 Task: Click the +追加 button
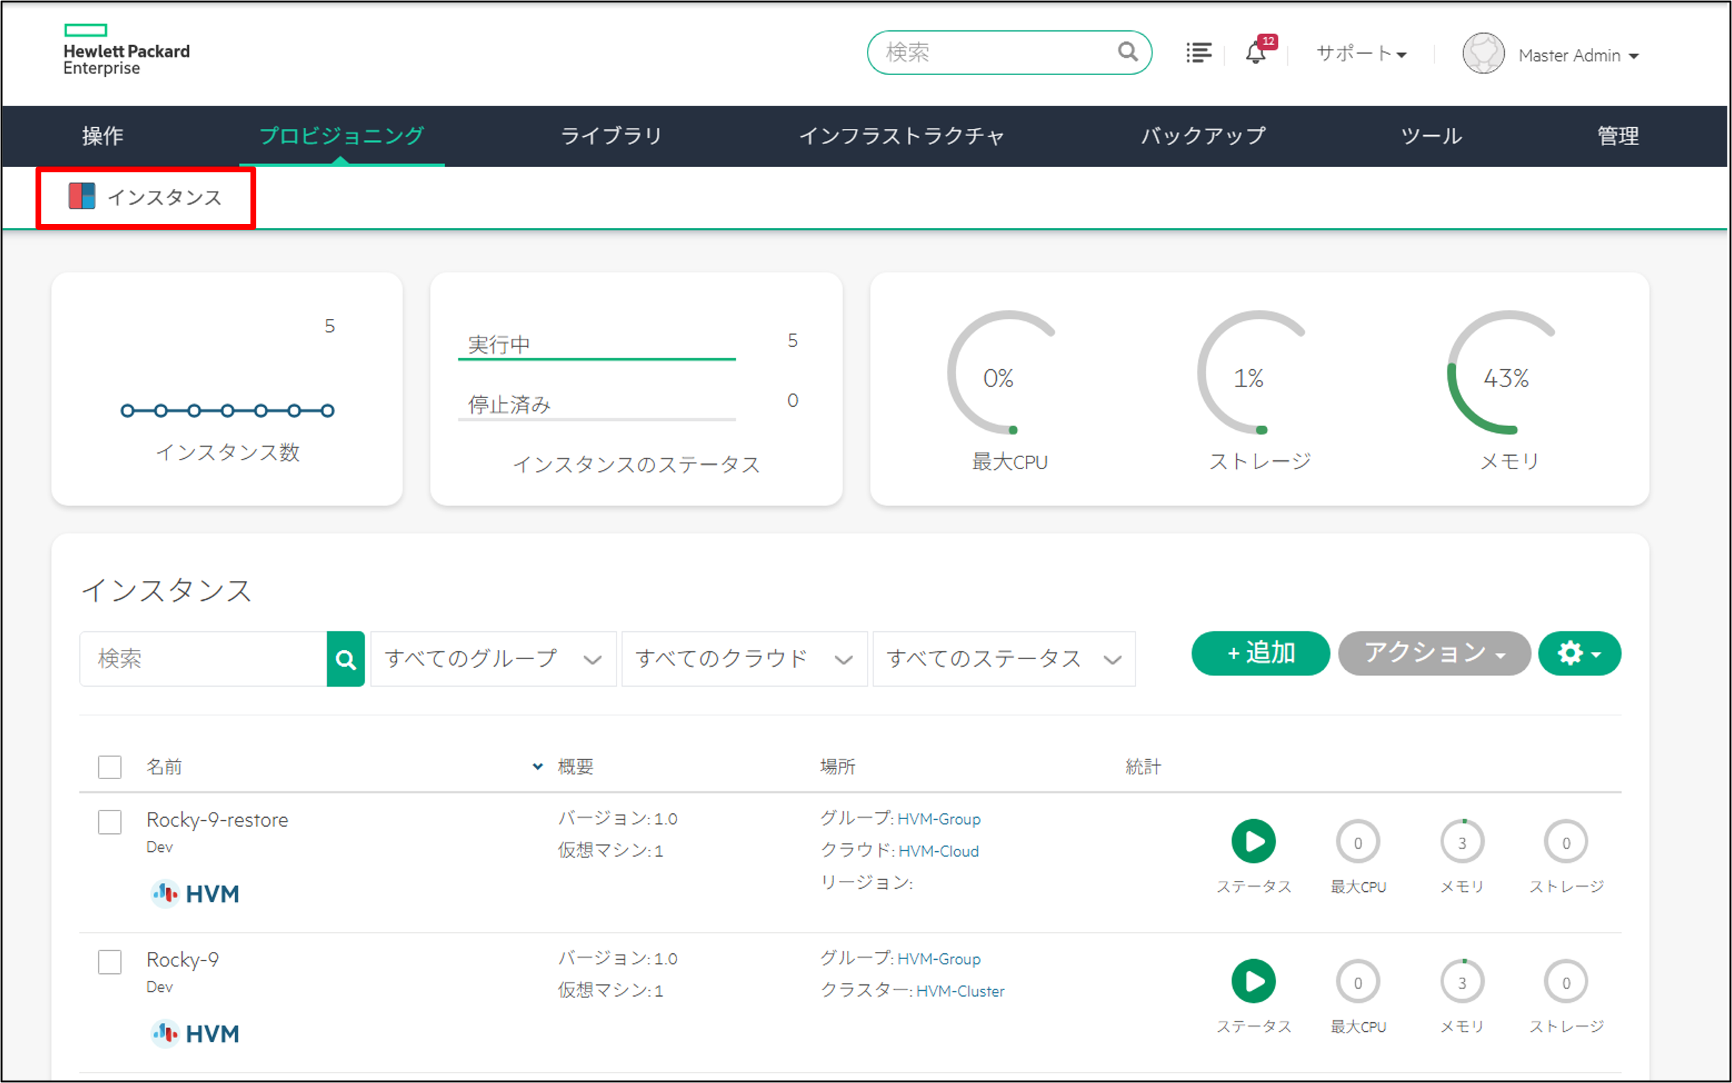1260,653
